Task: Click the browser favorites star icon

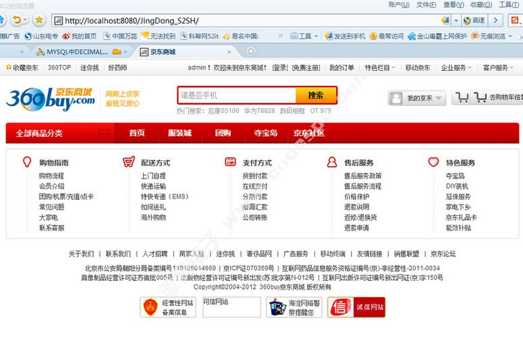Action: [39, 20]
